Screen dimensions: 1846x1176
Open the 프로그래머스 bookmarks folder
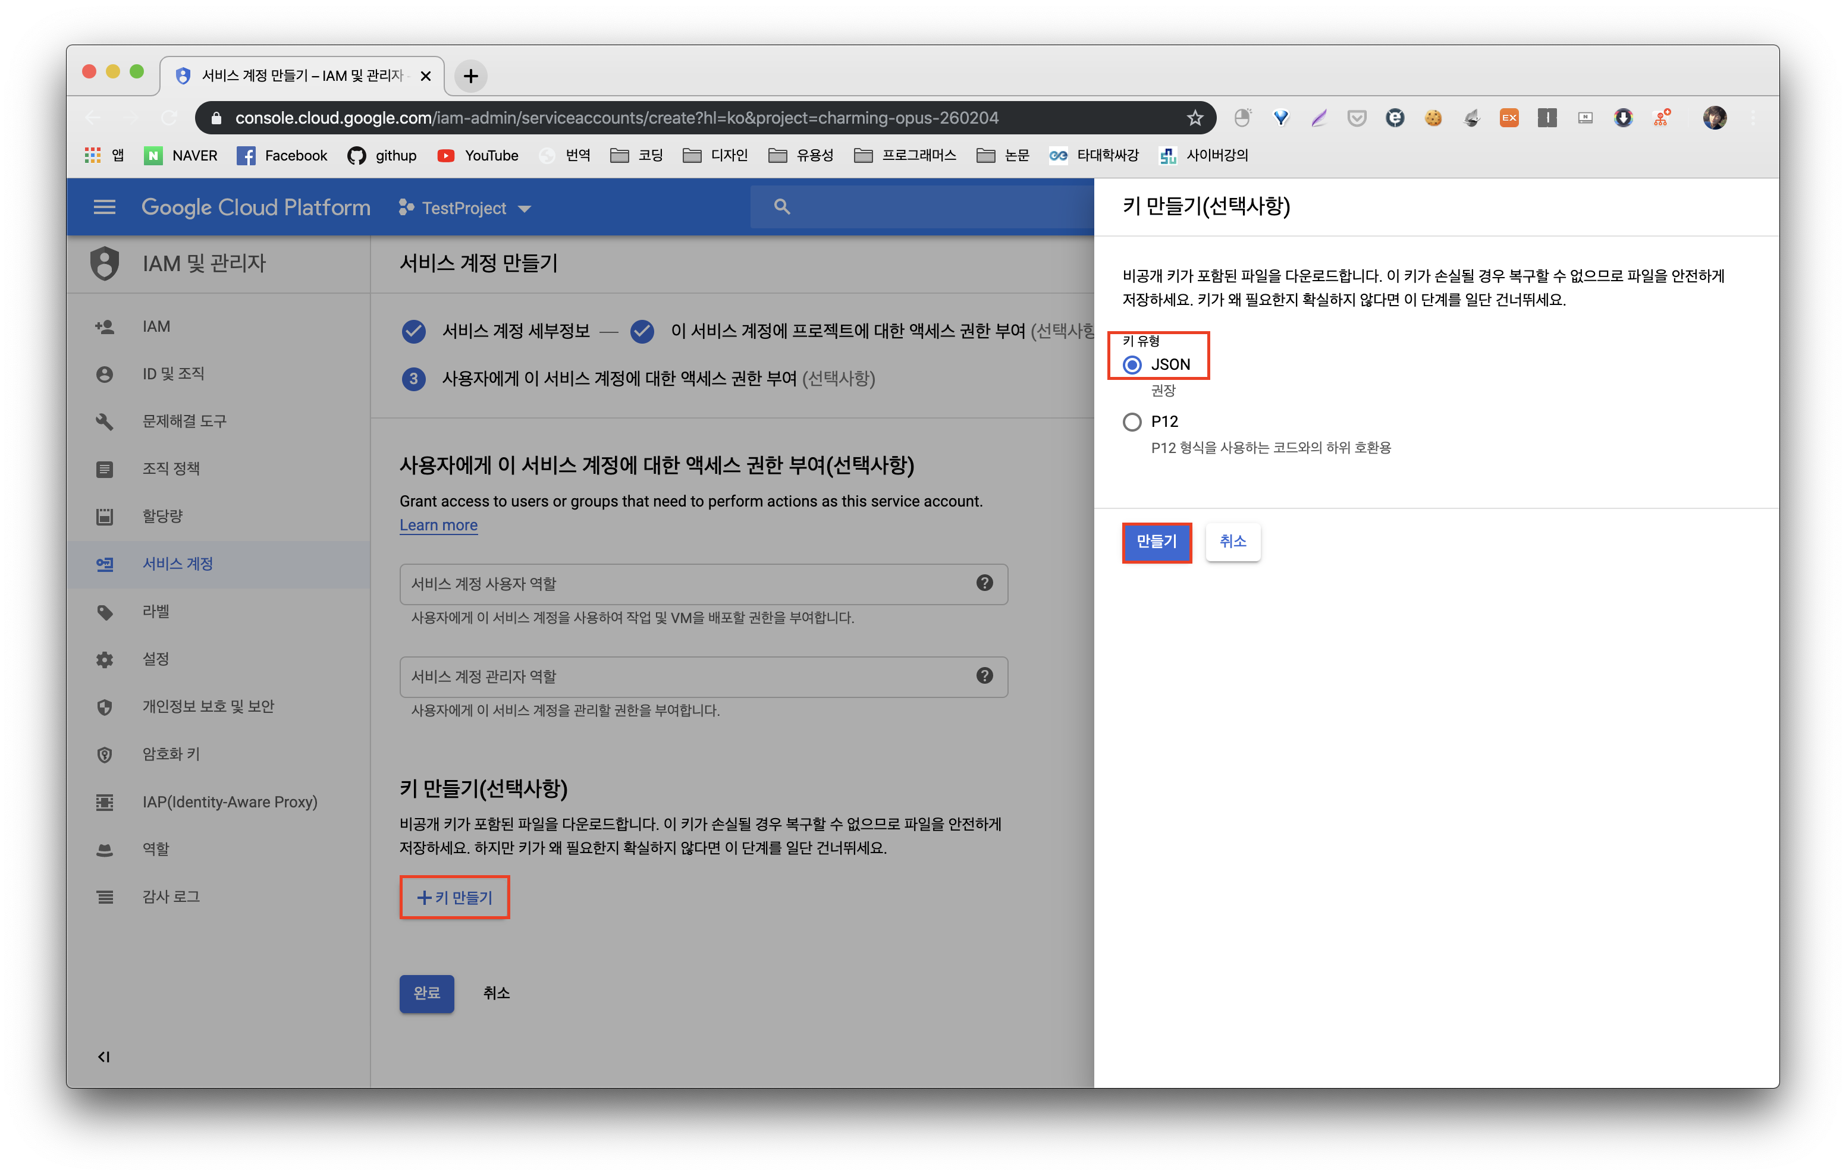pos(905,156)
